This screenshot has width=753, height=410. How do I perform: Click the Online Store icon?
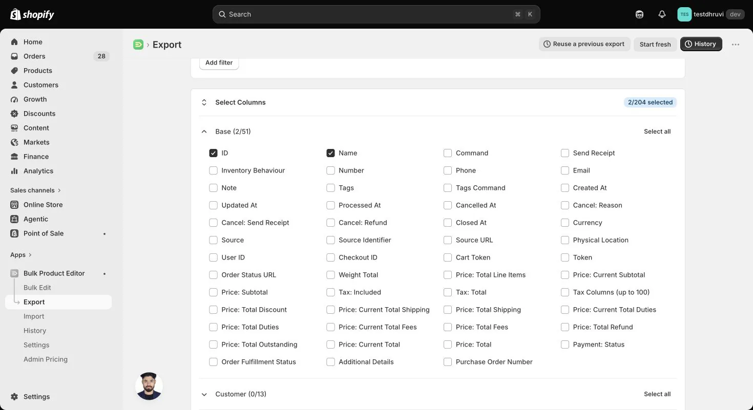point(14,205)
